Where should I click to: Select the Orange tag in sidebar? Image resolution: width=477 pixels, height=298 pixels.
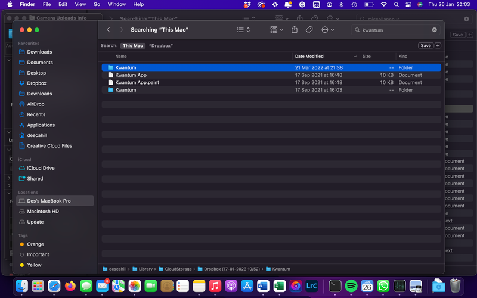[x=35, y=244]
